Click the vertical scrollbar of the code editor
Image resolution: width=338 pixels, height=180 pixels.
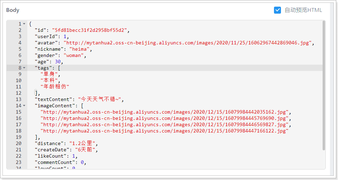[x=324, y=84]
